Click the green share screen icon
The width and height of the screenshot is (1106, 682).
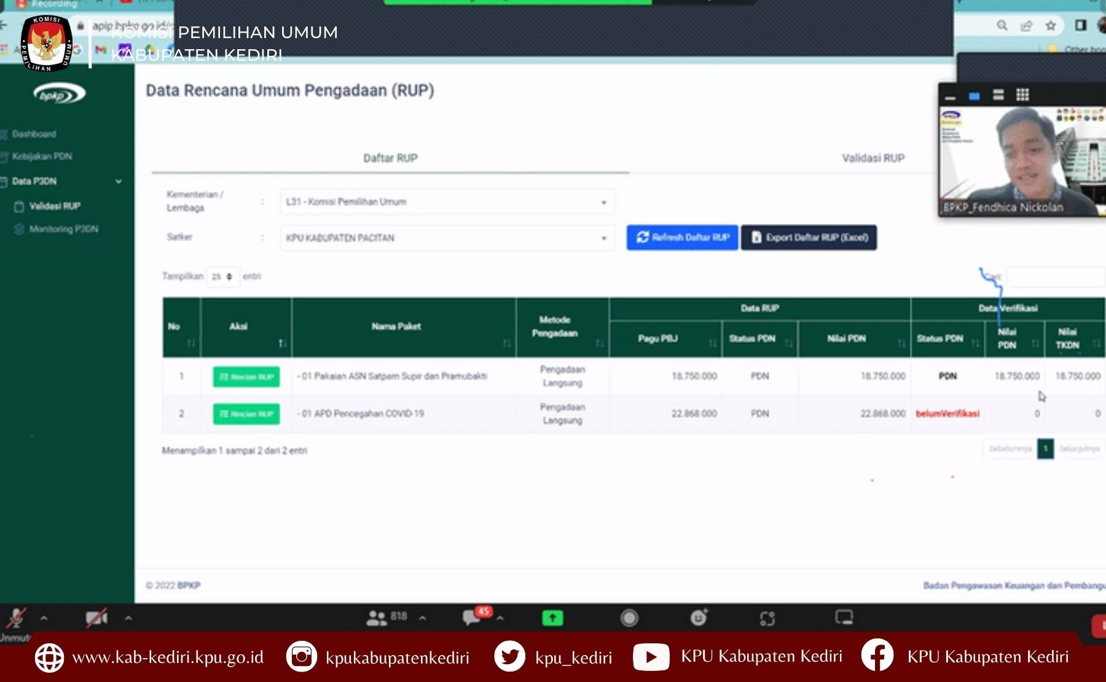click(552, 618)
